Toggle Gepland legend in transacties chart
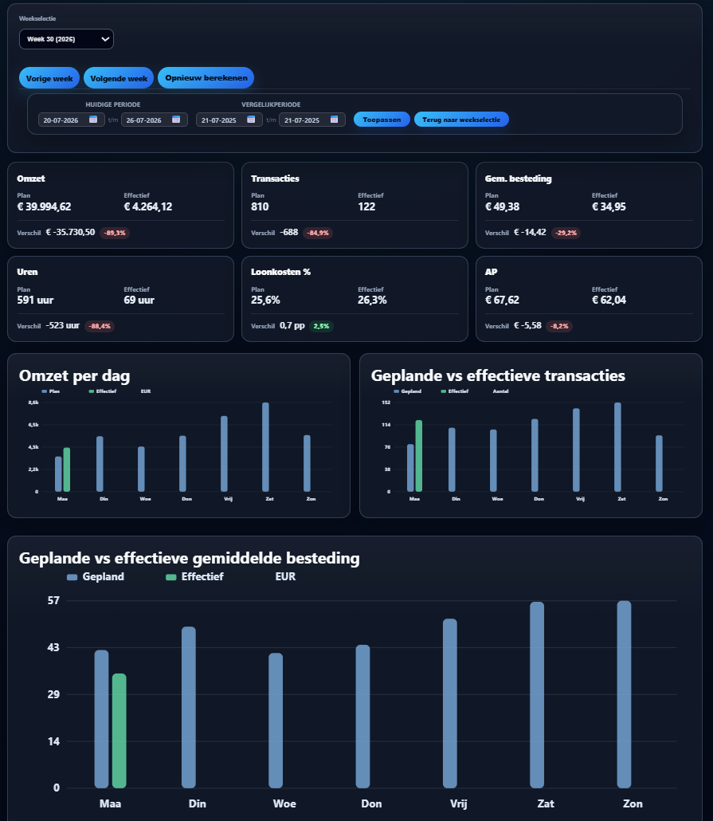Viewport: 713px width, 821px height. click(x=407, y=391)
